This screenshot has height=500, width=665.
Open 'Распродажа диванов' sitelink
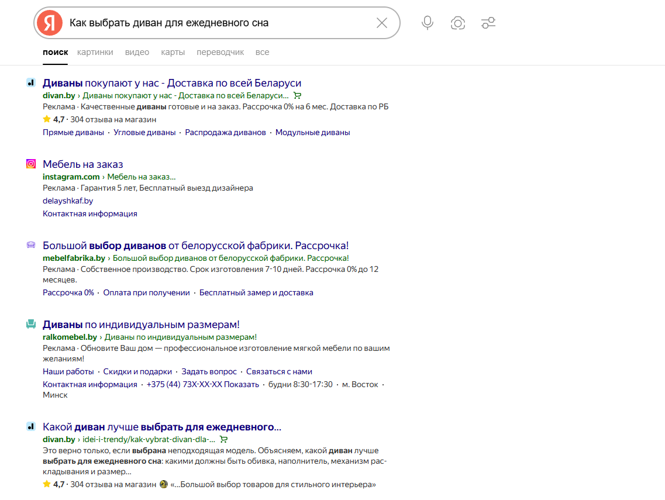click(x=225, y=132)
